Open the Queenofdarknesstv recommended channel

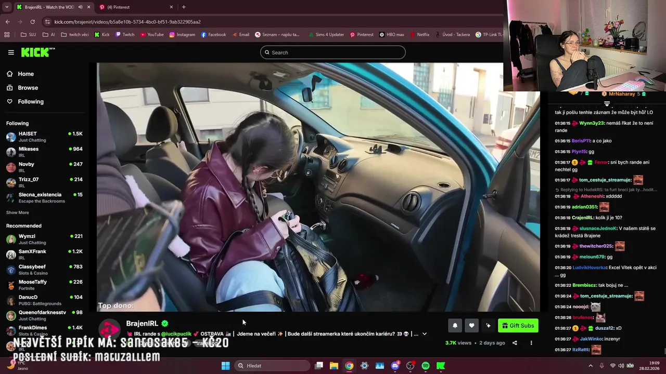pos(44,315)
